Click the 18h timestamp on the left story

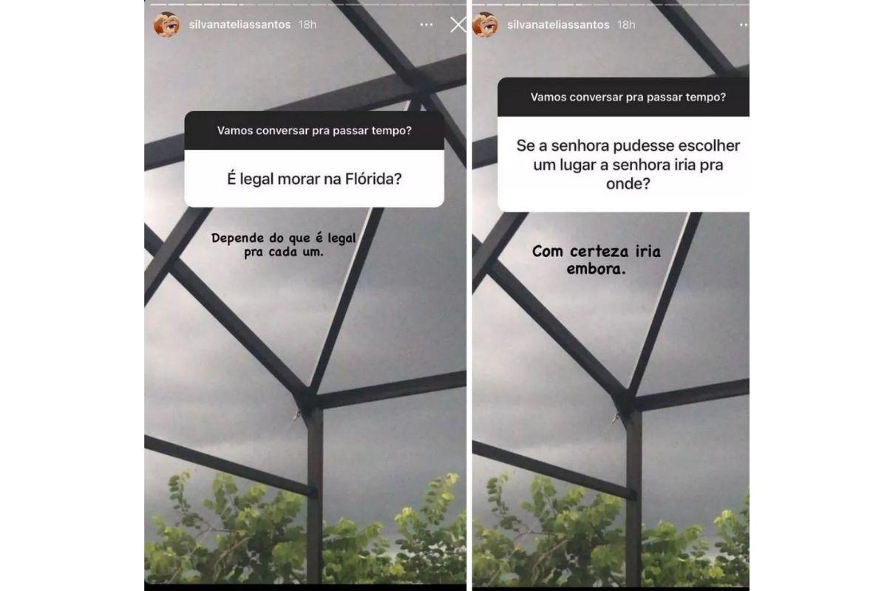pyautogui.click(x=307, y=24)
